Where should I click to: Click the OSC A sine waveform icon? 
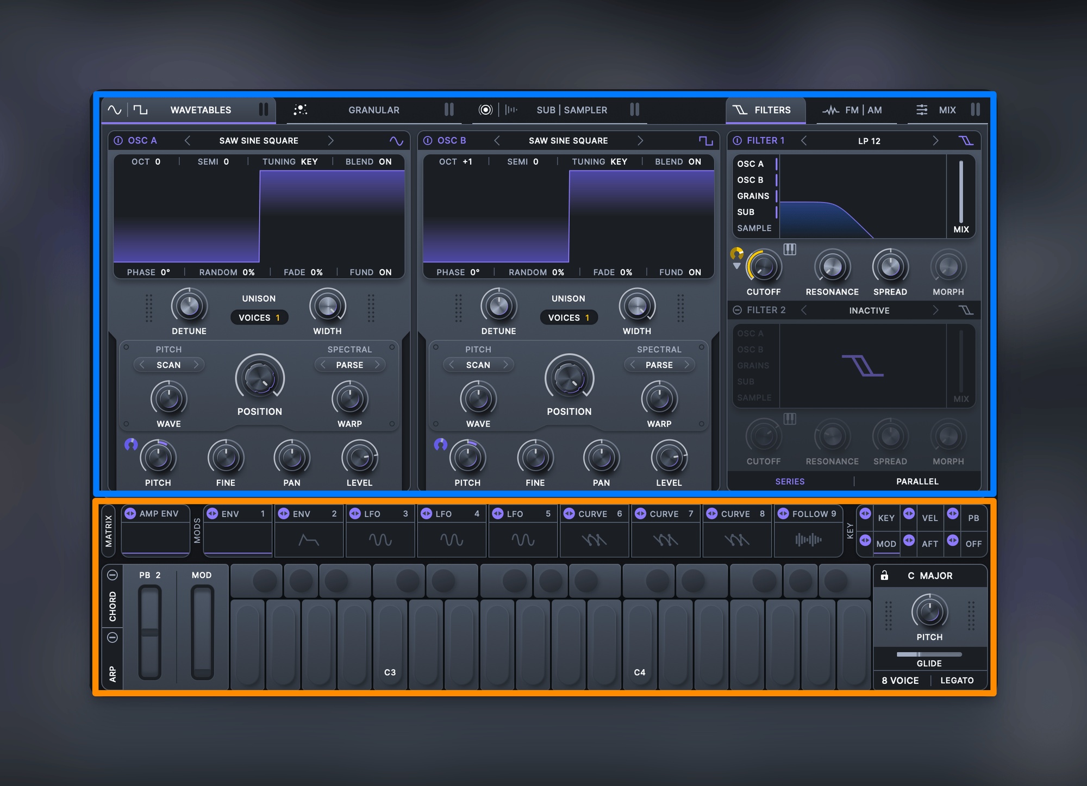point(396,141)
